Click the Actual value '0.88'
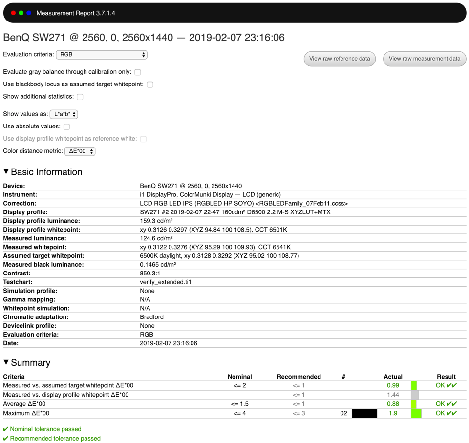 click(393, 404)
